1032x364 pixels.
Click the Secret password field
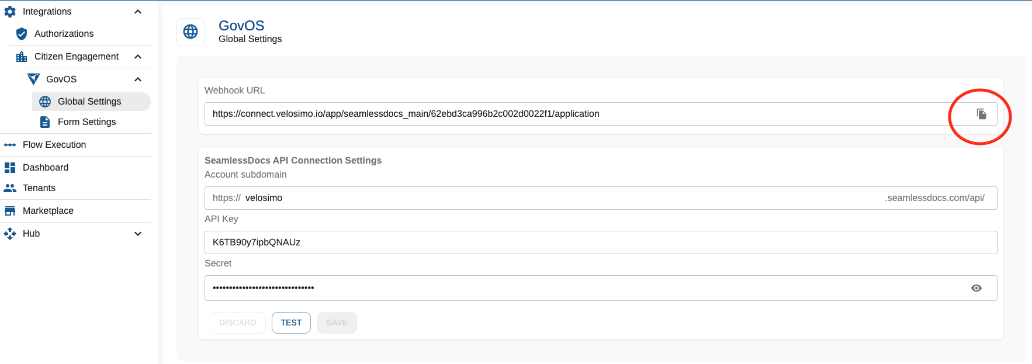601,288
